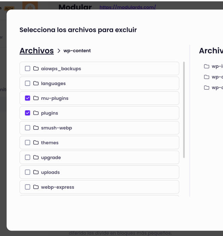Uncheck the mu-plugins checkbox

pos(28,98)
